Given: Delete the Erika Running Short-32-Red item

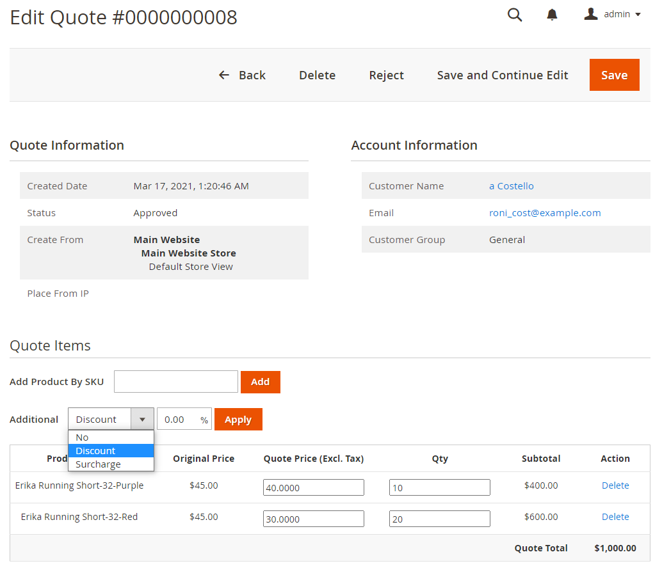Looking at the screenshot, I should click(615, 517).
